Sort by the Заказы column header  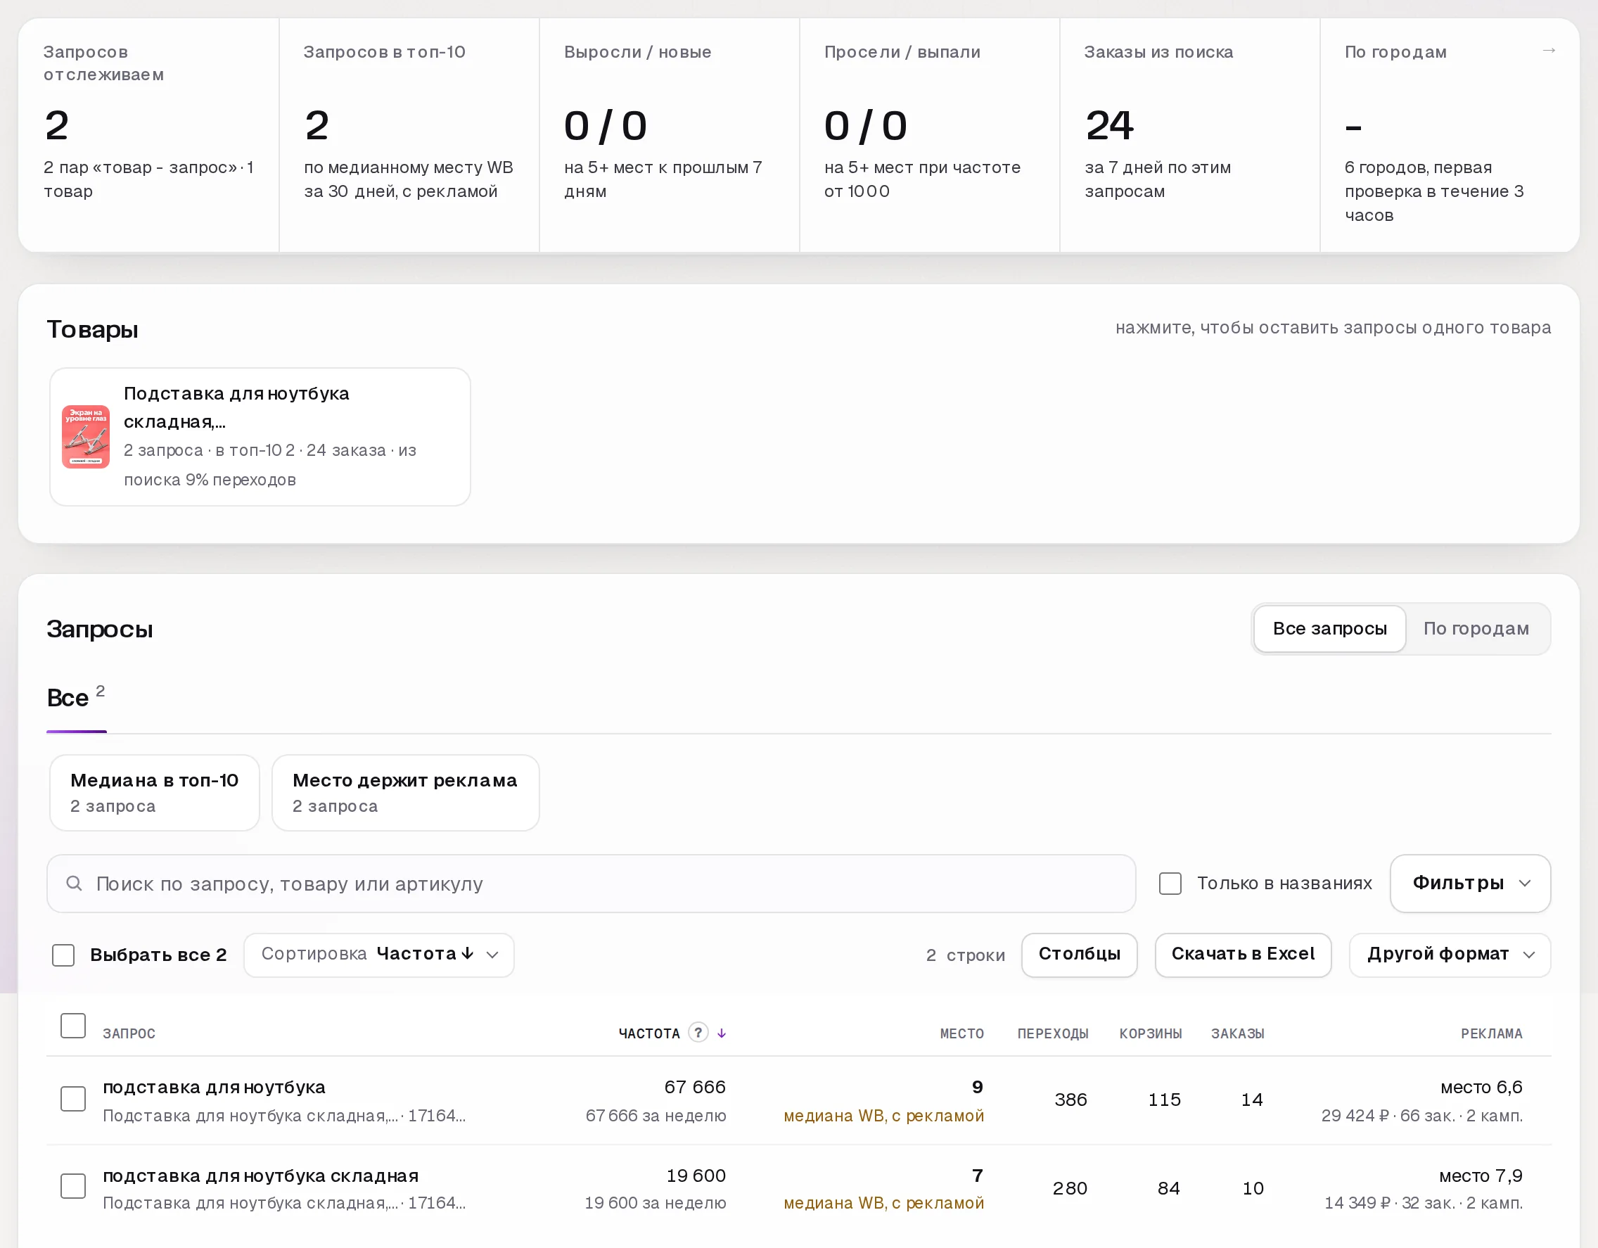click(x=1237, y=1033)
